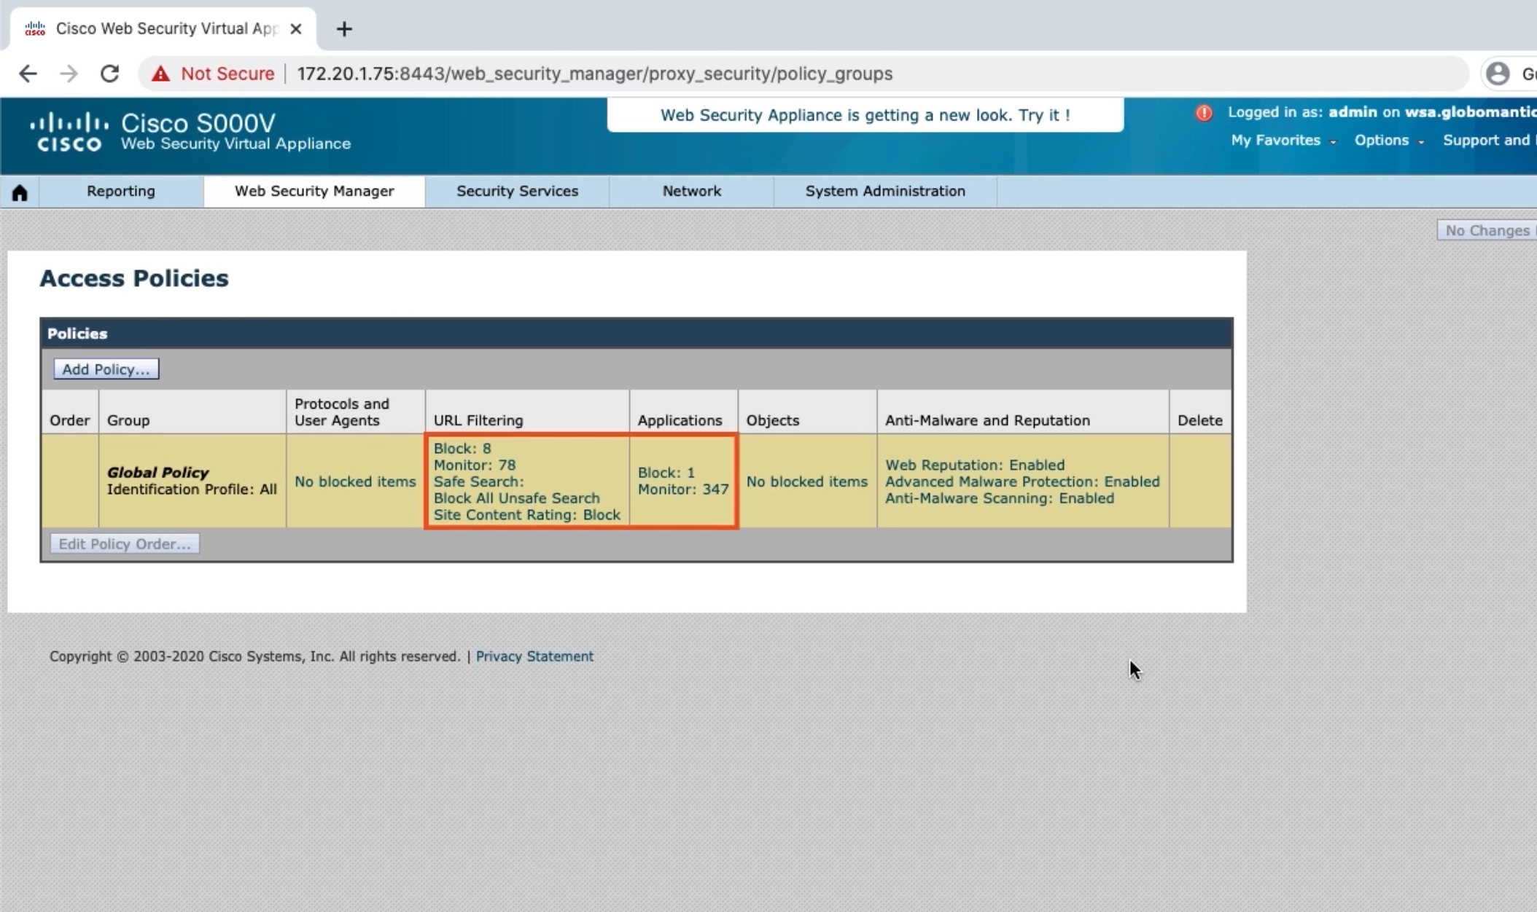Open the browser profile icon
Image resolution: width=1537 pixels, height=912 pixels.
1498,74
